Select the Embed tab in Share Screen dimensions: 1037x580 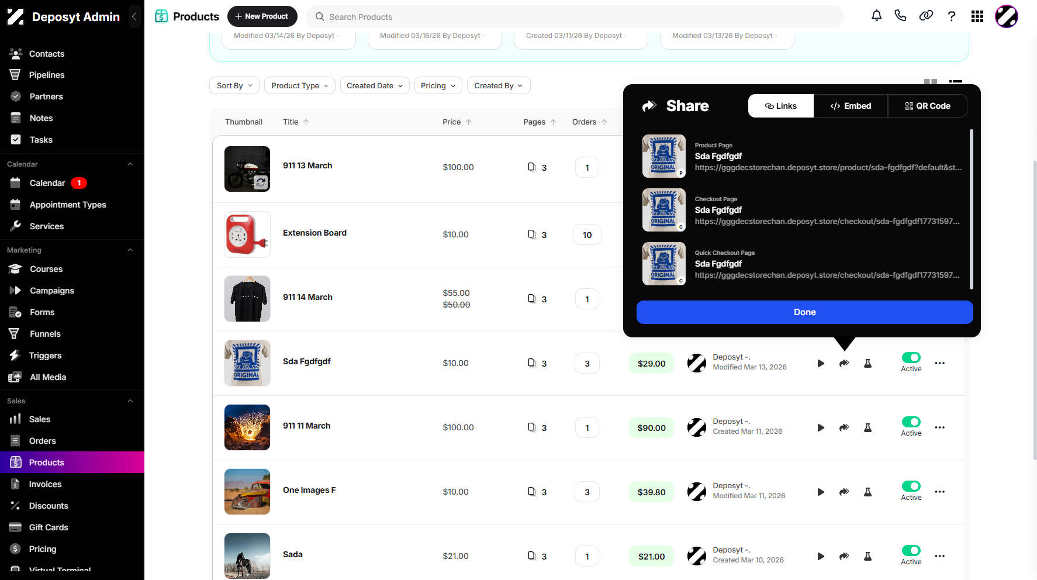pos(851,106)
